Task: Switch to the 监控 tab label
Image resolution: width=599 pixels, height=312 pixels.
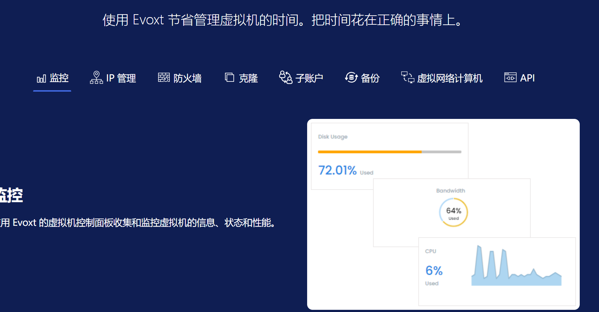Action: pos(59,78)
